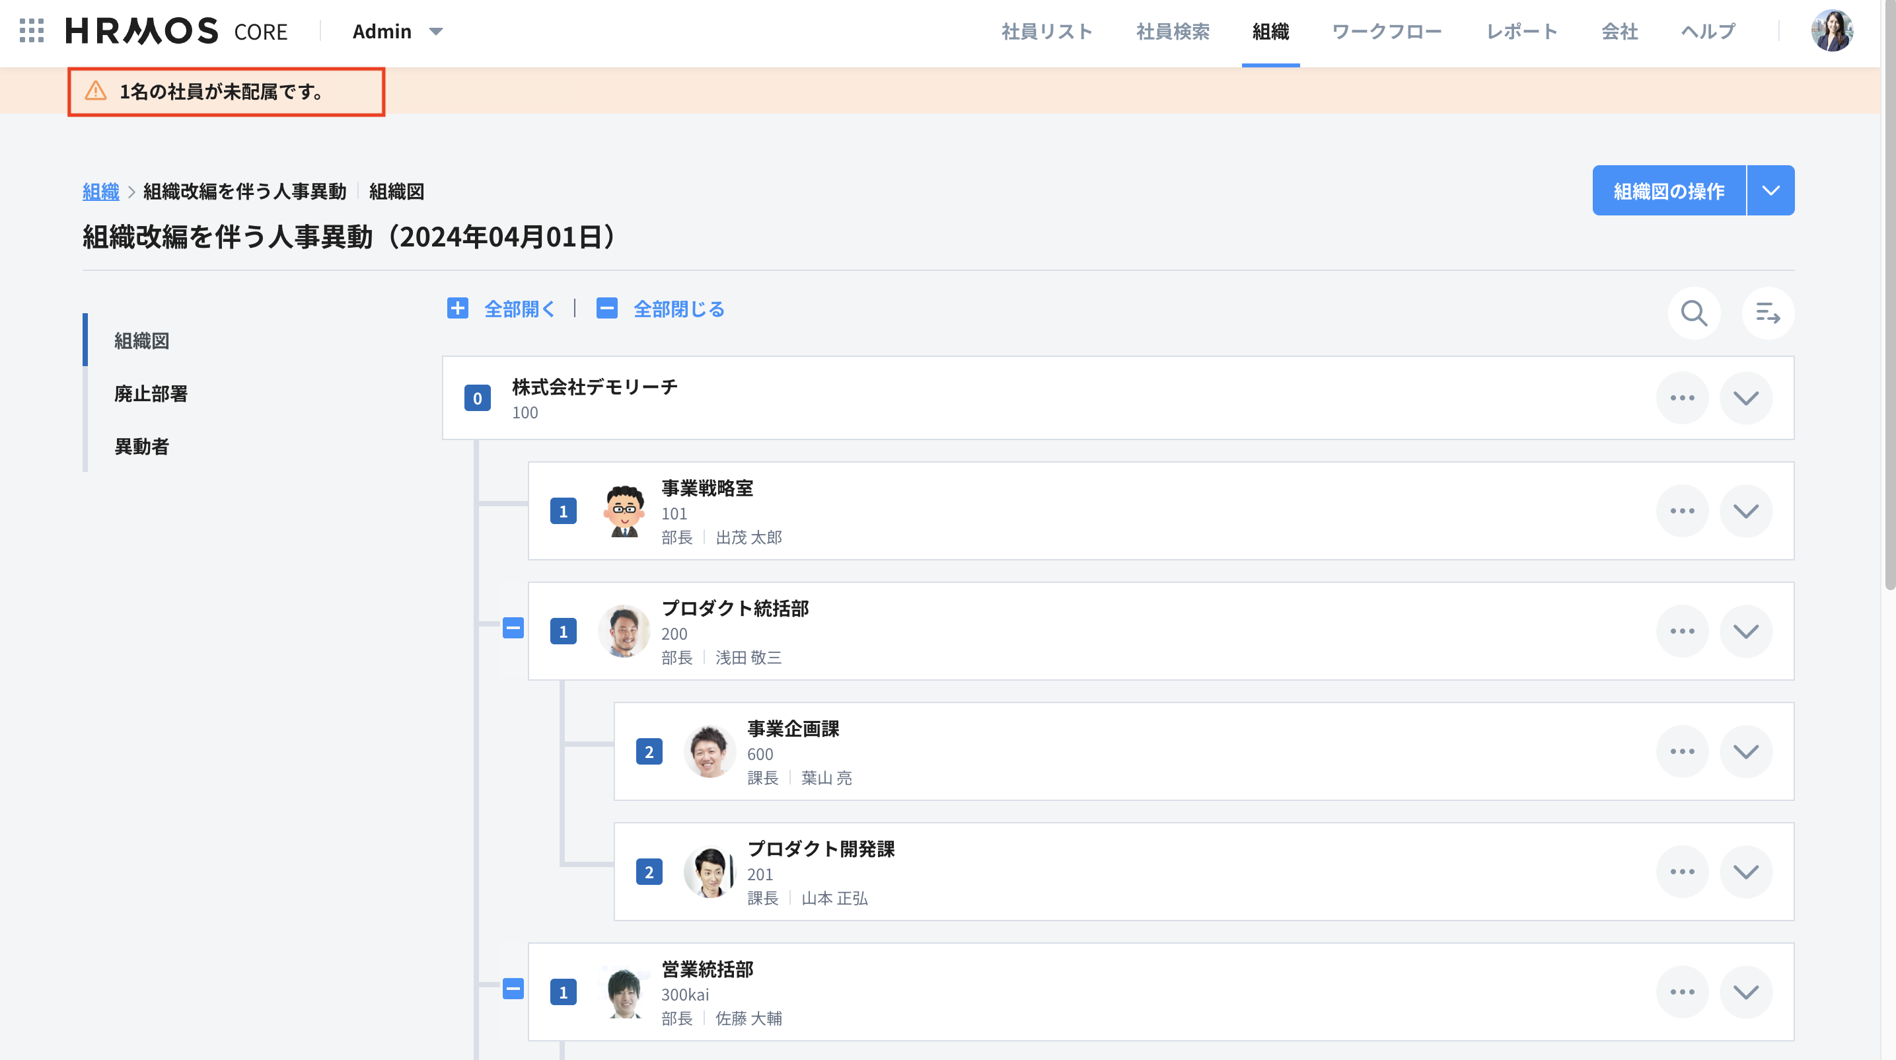Click the list sort/export icon
1896x1060 pixels.
pos(1767,313)
